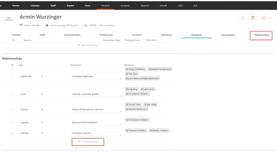Open the Staff top menu
The image size is (277, 152).
(53, 6)
